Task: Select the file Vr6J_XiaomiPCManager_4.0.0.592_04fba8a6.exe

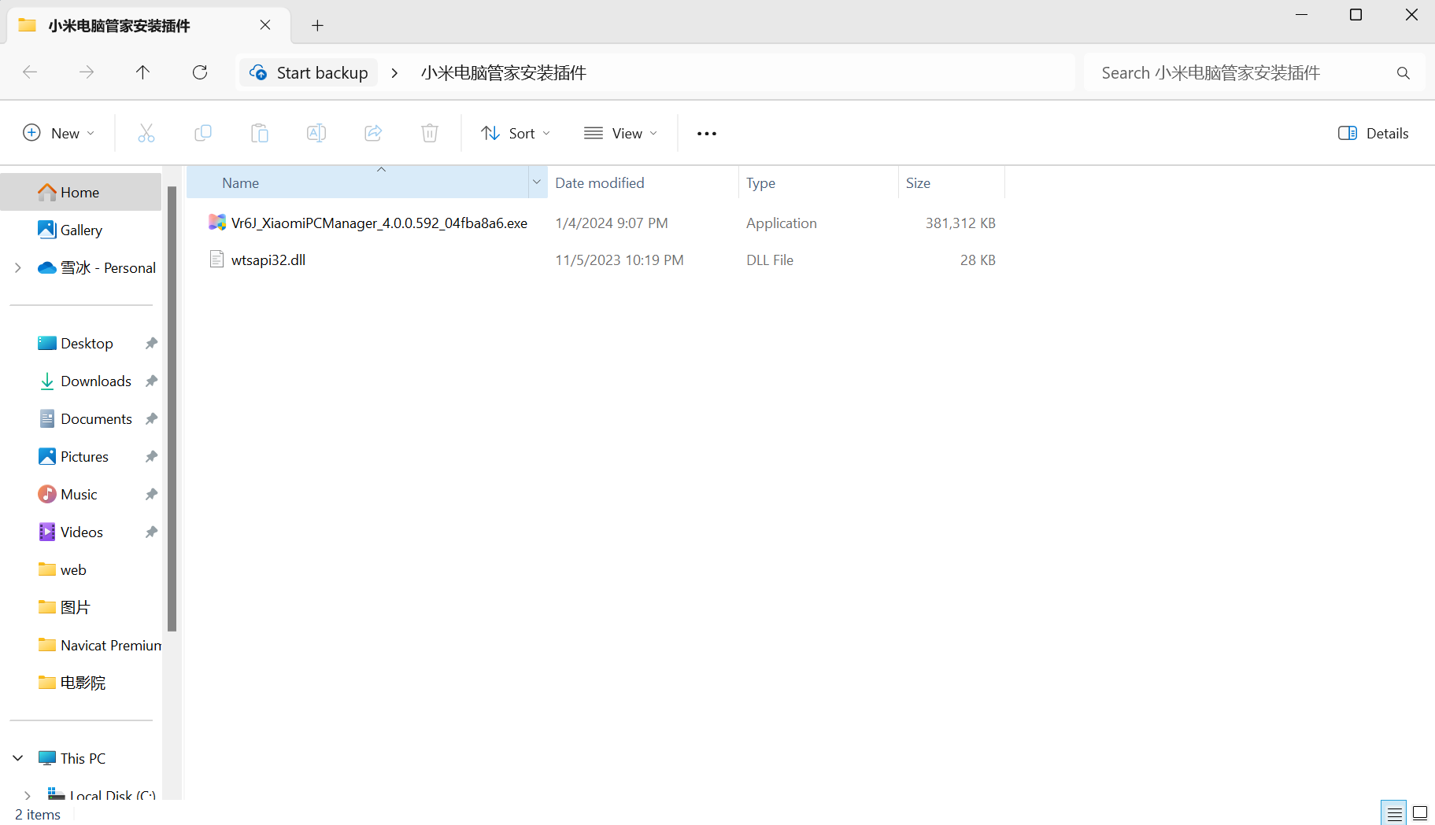Action: click(379, 223)
